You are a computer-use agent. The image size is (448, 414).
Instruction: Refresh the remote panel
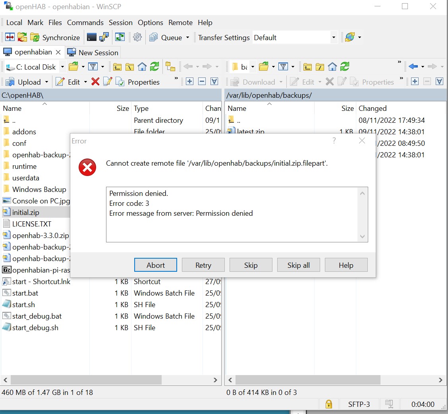[x=345, y=67]
